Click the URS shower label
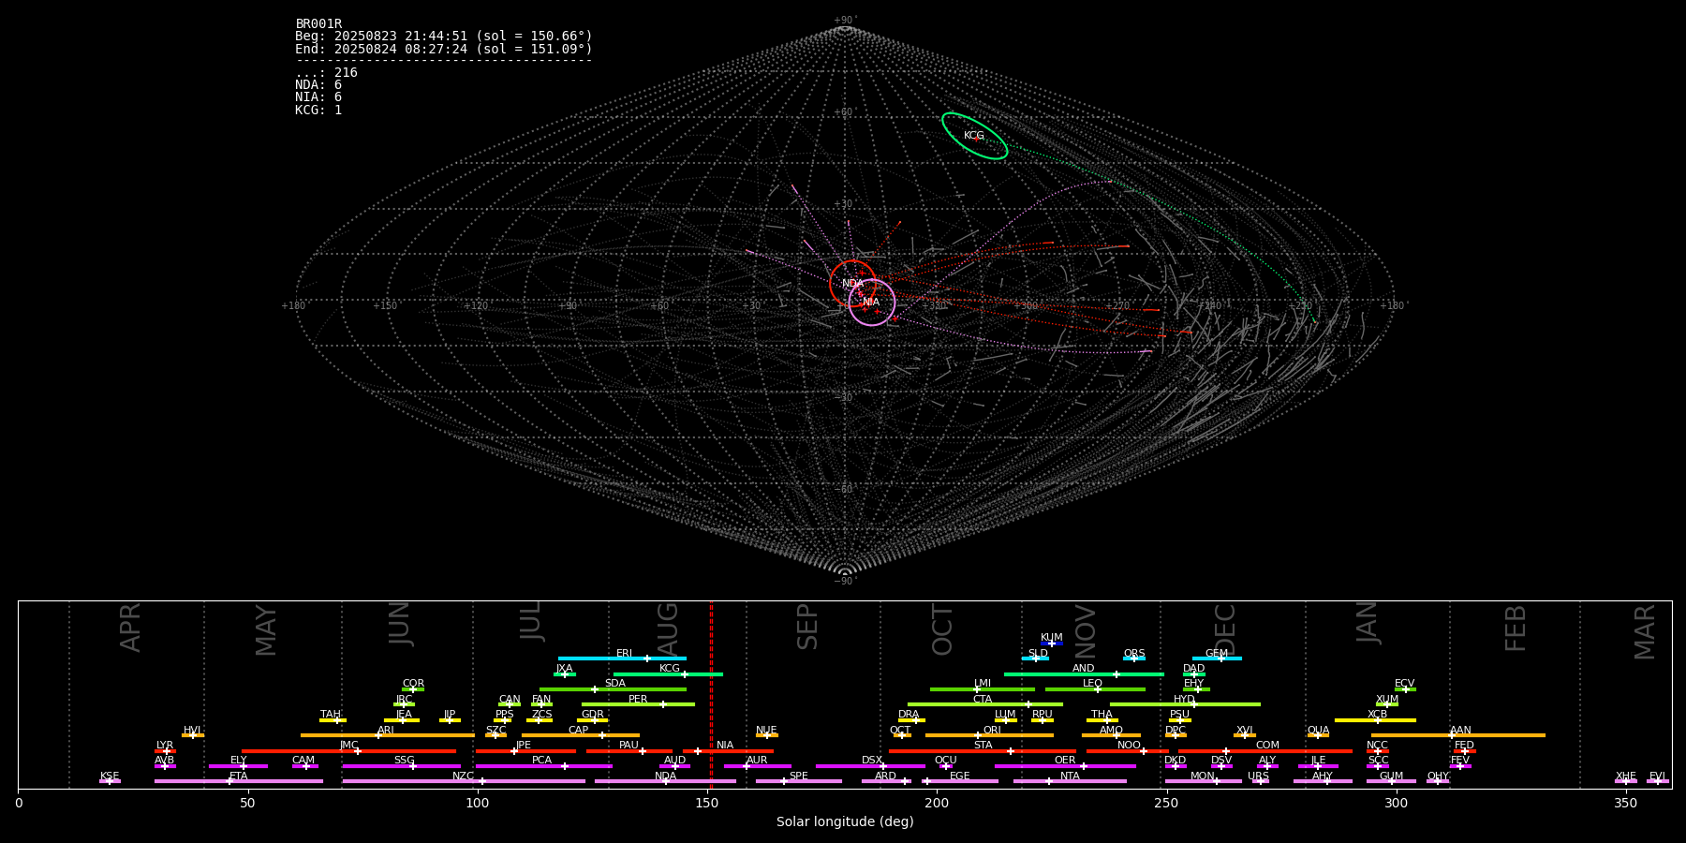The height and width of the screenshot is (843, 1686). pyautogui.click(x=1259, y=776)
